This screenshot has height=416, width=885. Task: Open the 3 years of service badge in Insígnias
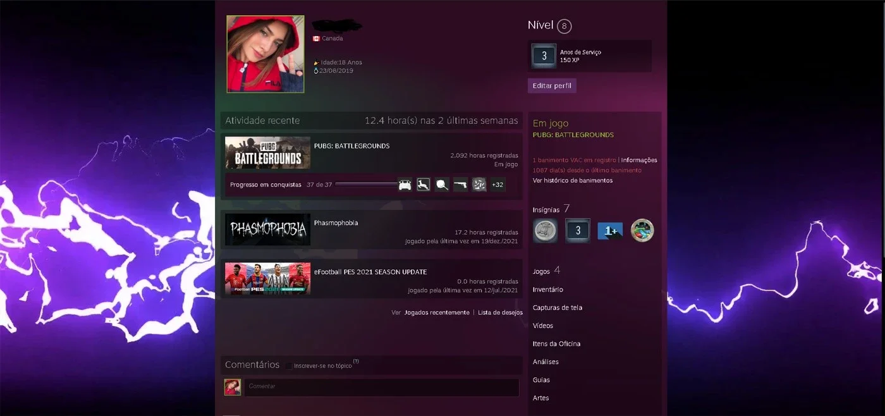coord(577,231)
